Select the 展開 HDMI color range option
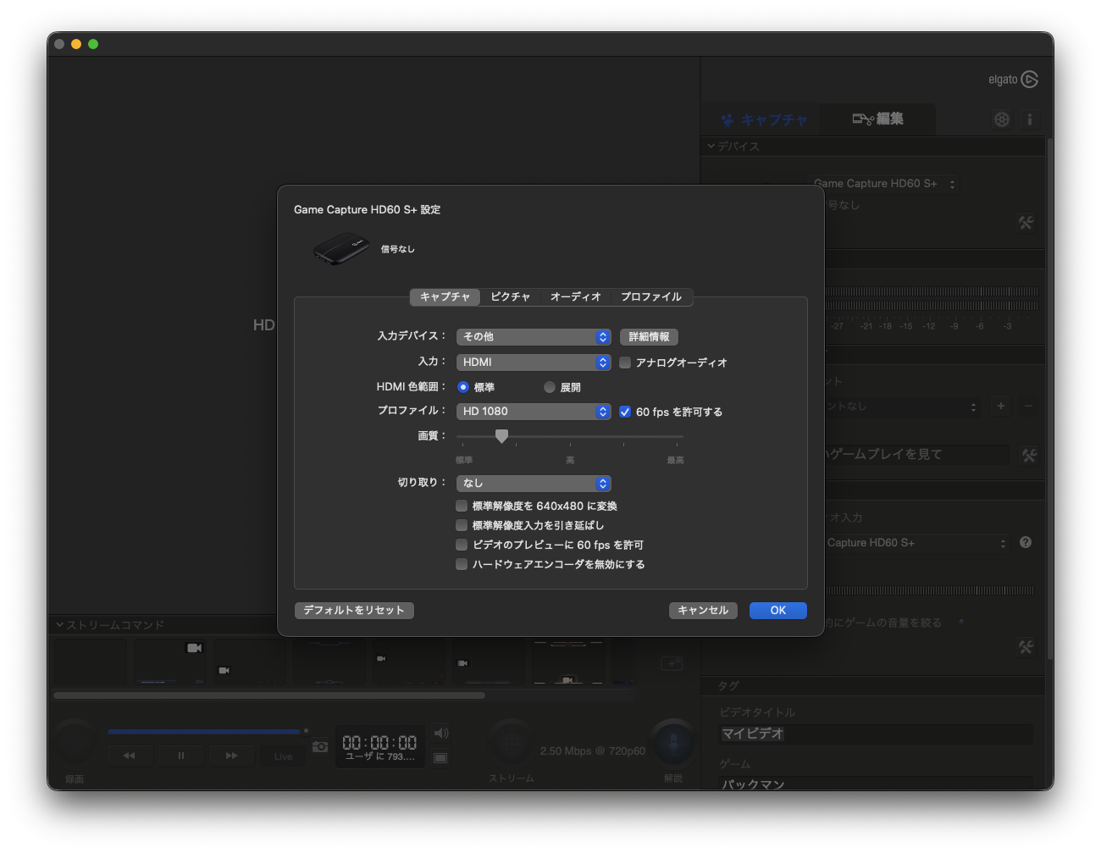Image resolution: width=1101 pixels, height=853 pixels. (x=550, y=387)
